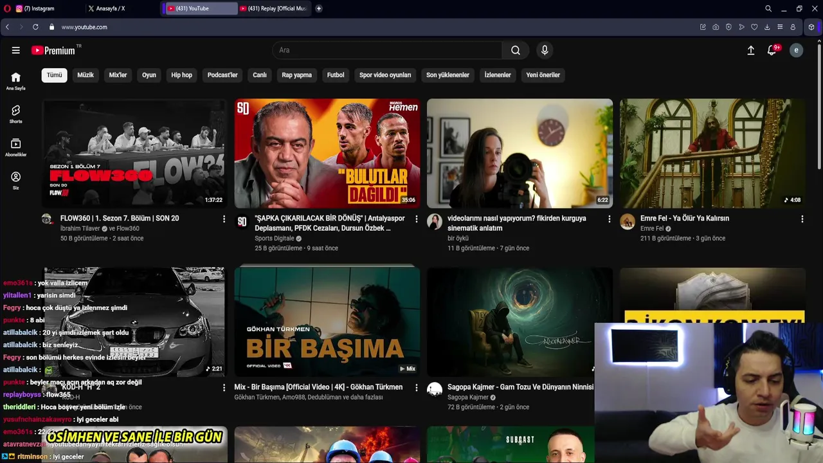
Task: Switch to Replay Official Music tab
Action: (x=275, y=8)
